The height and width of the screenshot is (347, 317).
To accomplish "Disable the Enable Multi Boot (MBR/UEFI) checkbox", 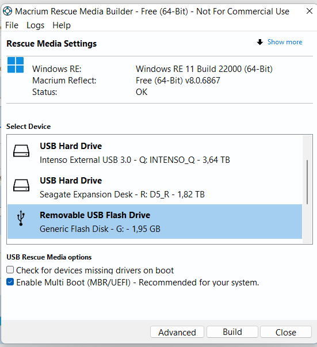I will pos(10,282).
